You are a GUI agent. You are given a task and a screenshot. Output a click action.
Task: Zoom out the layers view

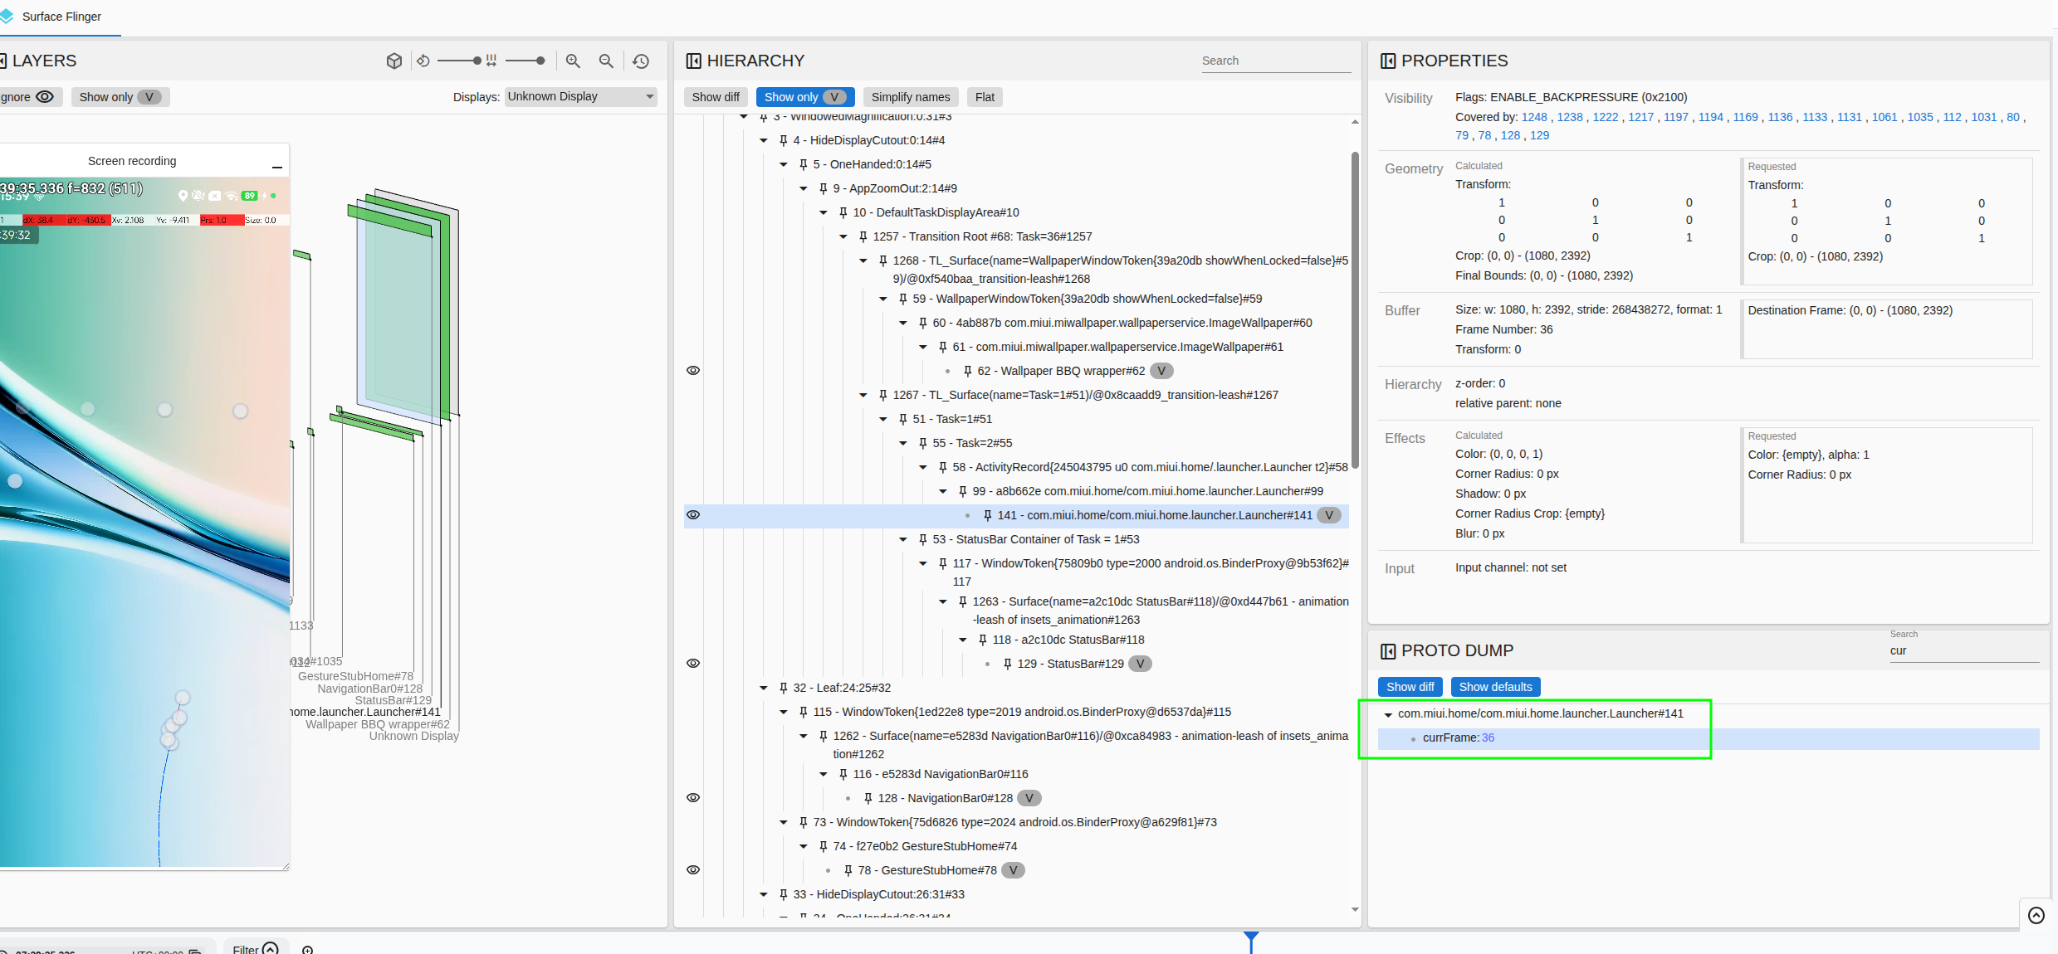[x=606, y=61]
